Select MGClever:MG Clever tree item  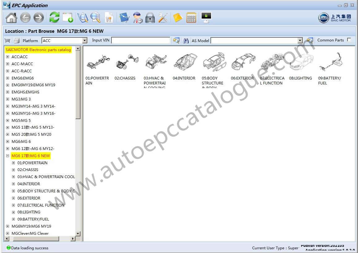click(30, 234)
